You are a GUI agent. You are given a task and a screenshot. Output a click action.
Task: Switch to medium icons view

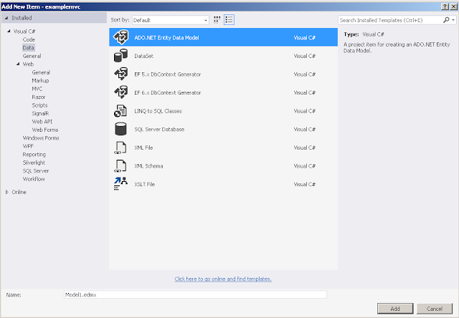tap(217, 20)
